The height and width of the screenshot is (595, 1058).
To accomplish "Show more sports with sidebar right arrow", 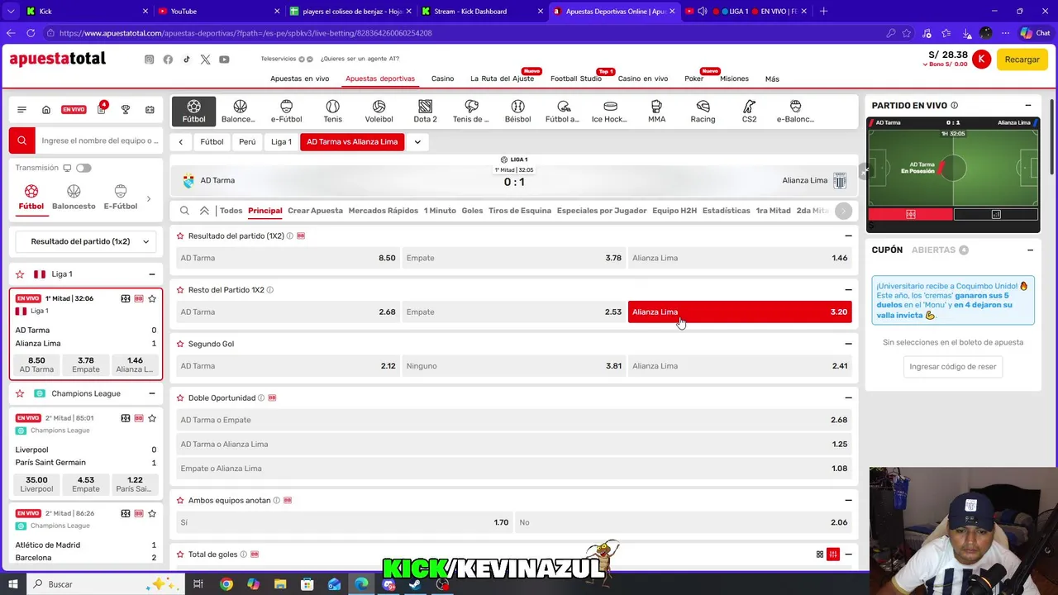I will click(x=149, y=198).
